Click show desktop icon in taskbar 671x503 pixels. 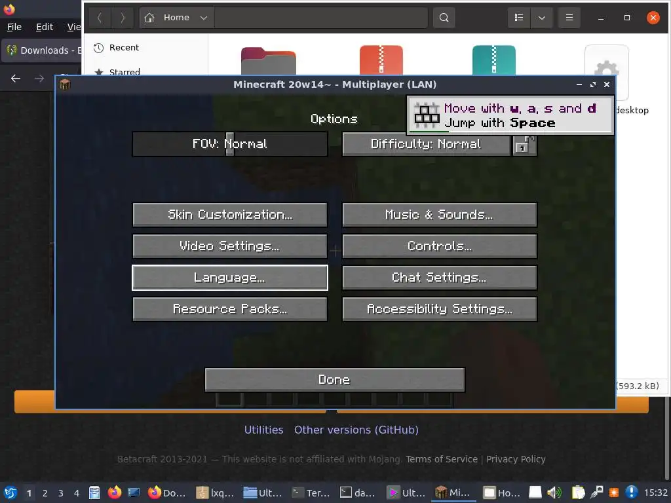point(134,493)
